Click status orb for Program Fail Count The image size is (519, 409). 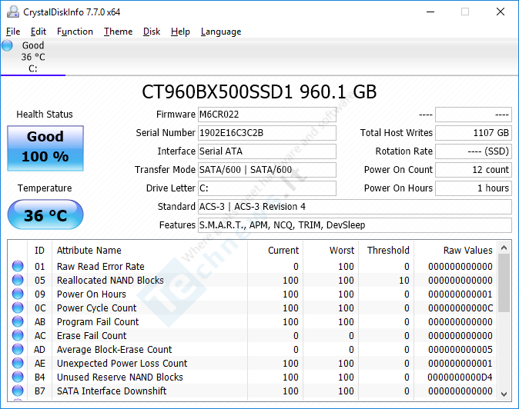18,321
